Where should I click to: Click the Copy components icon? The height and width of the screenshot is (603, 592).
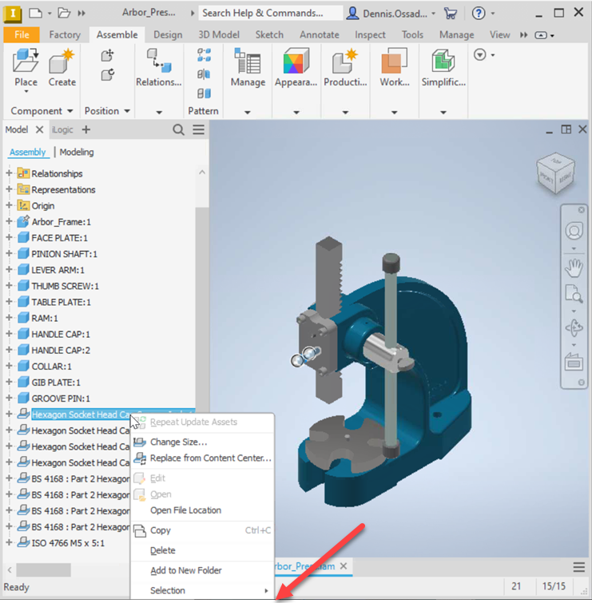pos(204,93)
